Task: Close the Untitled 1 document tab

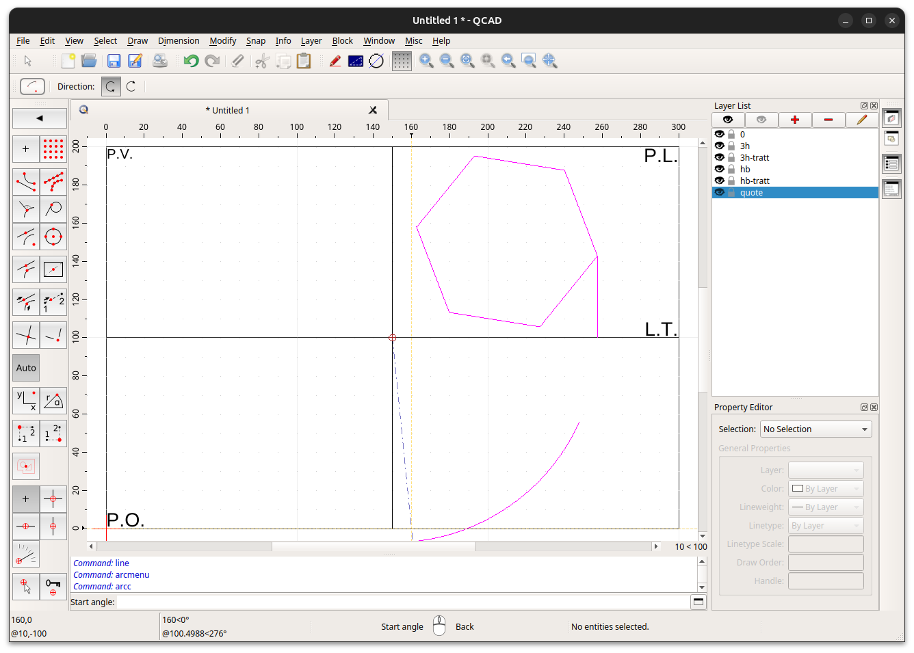Action: 373,110
